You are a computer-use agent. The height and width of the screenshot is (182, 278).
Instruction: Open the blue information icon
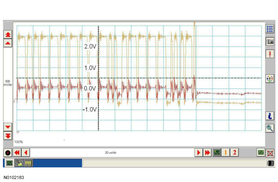(x=270, y=116)
